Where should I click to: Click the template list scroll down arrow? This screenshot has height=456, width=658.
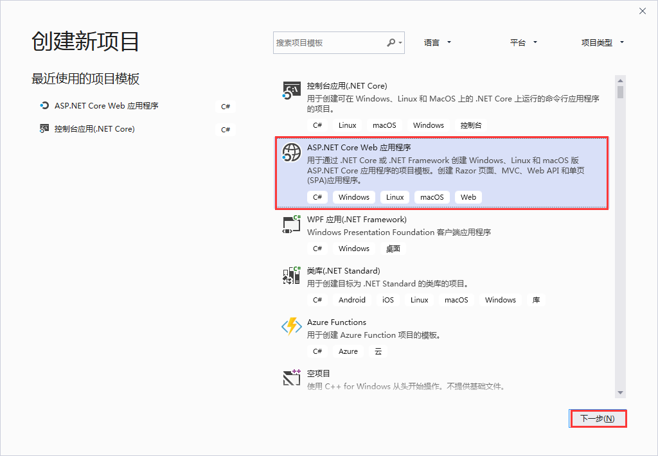[620, 392]
